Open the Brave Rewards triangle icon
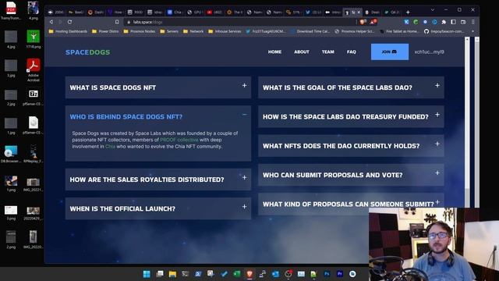 tap(373, 22)
